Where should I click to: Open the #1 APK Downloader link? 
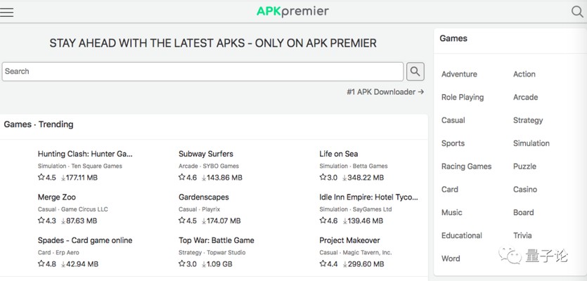(385, 91)
